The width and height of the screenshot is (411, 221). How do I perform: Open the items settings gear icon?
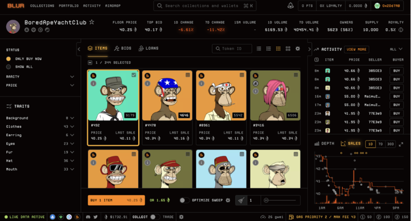pyautogui.click(x=297, y=49)
